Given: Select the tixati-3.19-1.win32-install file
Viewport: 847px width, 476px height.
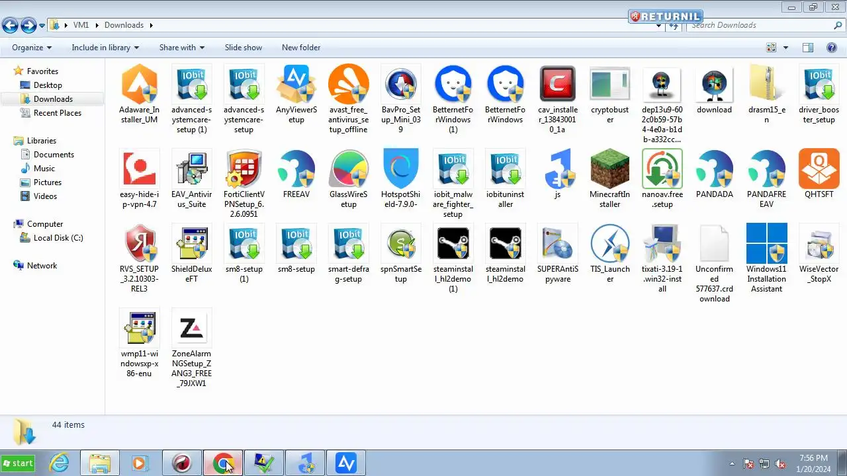Looking at the screenshot, I should (x=662, y=244).
